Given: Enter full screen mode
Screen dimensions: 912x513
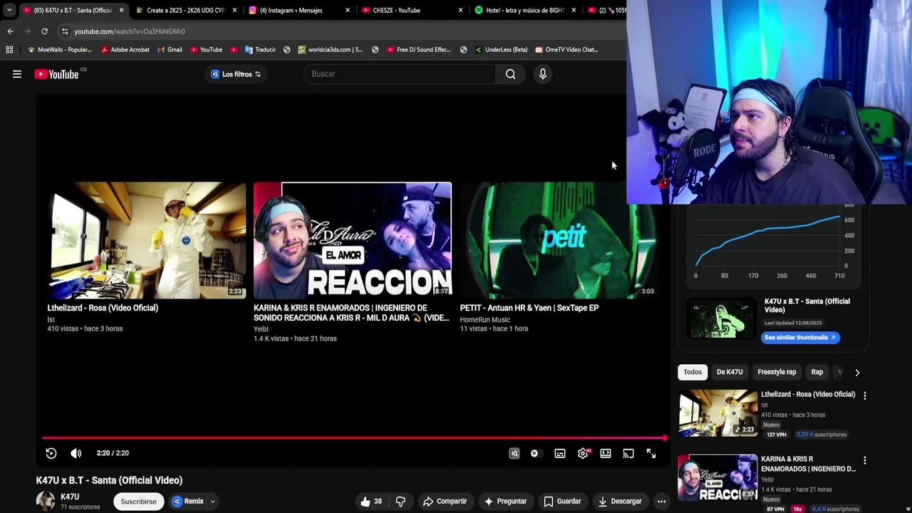Looking at the screenshot, I should [651, 453].
